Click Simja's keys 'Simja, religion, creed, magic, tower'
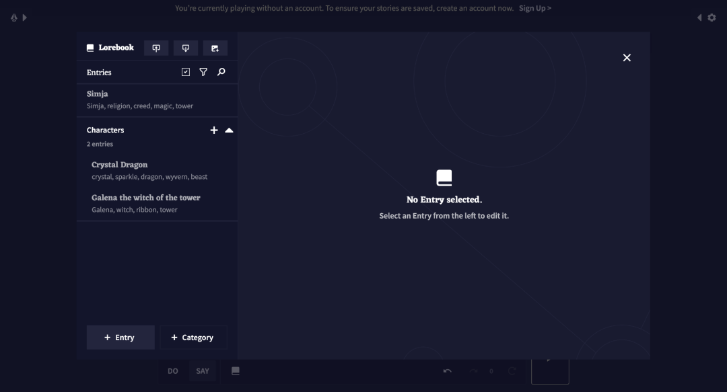 click(139, 106)
